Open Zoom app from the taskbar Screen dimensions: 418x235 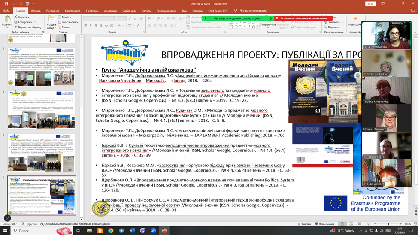point(153,231)
